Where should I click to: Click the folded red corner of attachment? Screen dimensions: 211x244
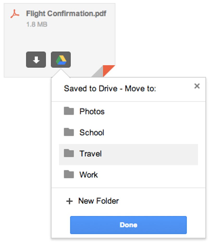tap(109, 70)
